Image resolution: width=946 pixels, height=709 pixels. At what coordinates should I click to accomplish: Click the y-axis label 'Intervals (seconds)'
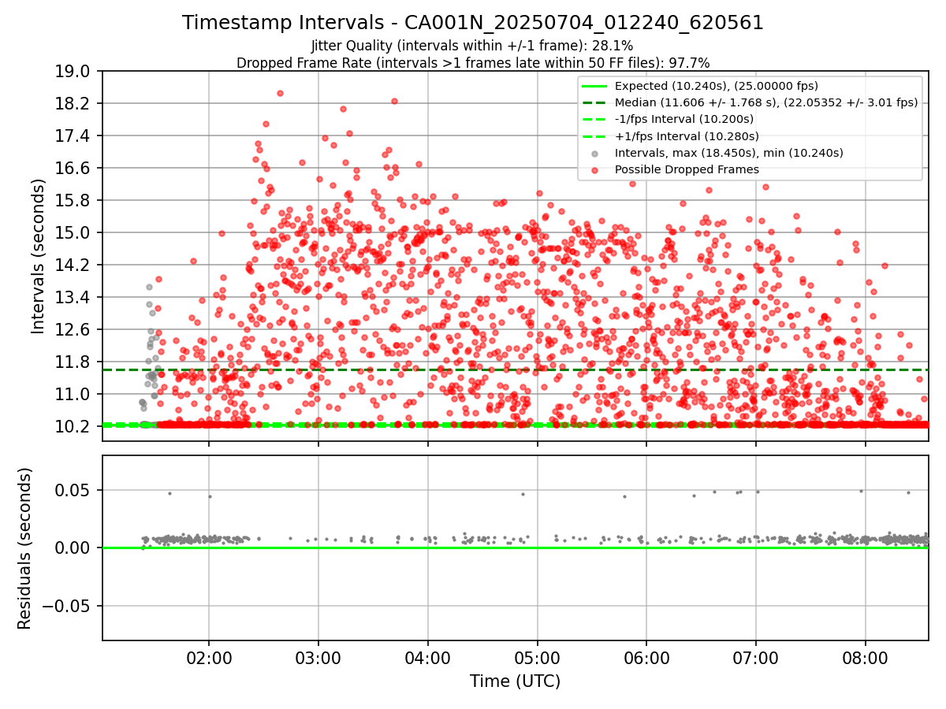[x=38, y=256]
